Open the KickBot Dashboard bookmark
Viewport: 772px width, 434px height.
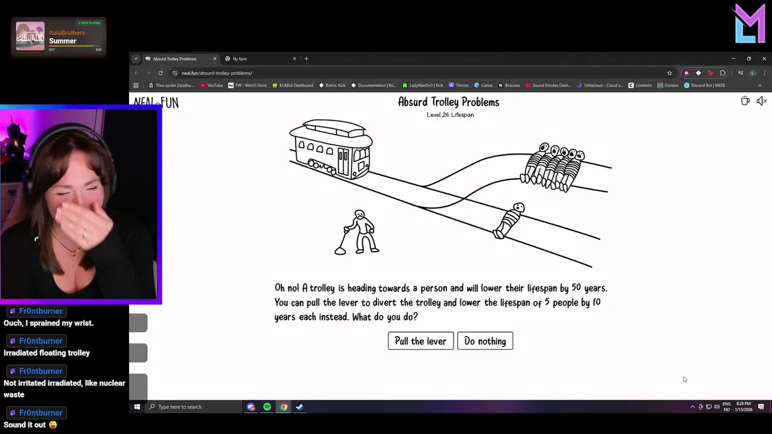(x=293, y=85)
